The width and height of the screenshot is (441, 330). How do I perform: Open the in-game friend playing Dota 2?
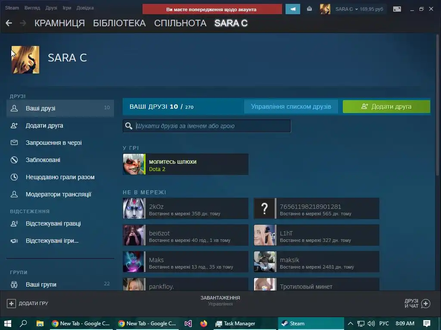[x=186, y=164]
